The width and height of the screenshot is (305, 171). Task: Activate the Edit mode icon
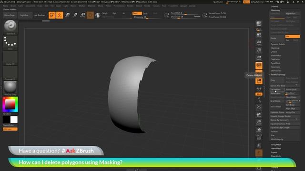pyautogui.click(x=52, y=15)
